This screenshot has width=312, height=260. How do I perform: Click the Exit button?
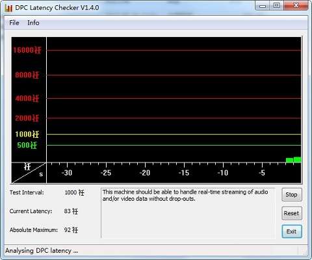point(292,231)
